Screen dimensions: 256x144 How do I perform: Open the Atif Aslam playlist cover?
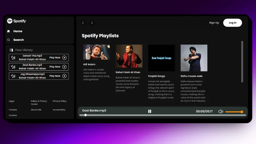pyautogui.click(x=97, y=52)
